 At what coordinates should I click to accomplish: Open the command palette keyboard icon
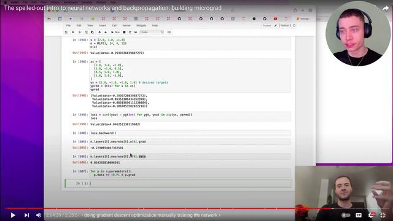(169, 33)
